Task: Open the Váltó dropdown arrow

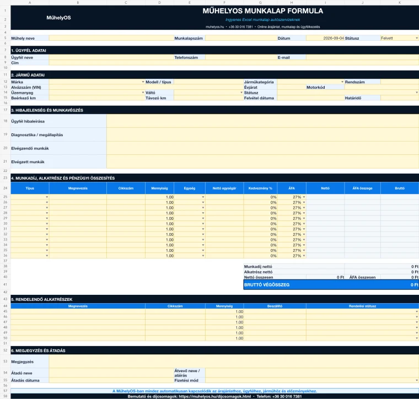Action: tap(241, 93)
